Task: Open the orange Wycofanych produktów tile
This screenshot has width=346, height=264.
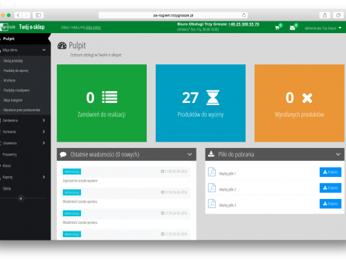Action: tap(300, 103)
